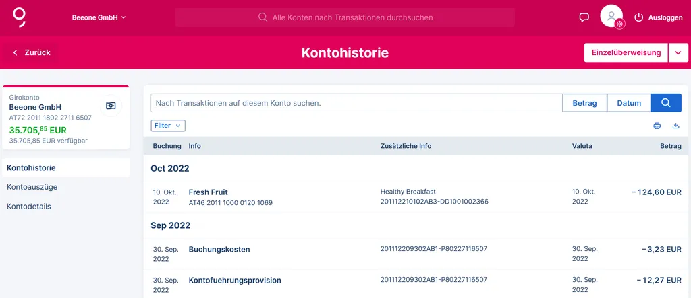The width and height of the screenshot is (691, 298).
Task: Click the Einzelüberweisung button
Action: click(x=626, y=52)
